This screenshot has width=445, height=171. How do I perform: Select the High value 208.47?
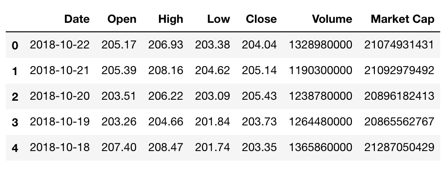coord(166,147)
